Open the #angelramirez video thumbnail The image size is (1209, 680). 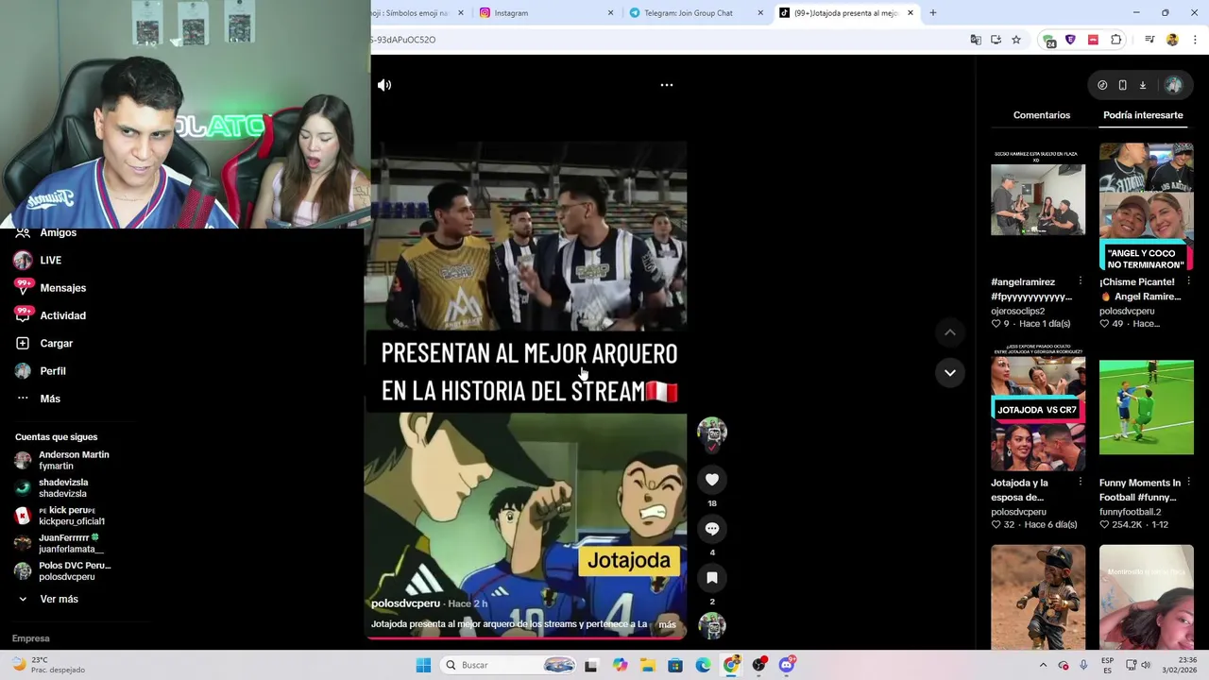[x=1038, y=199]
